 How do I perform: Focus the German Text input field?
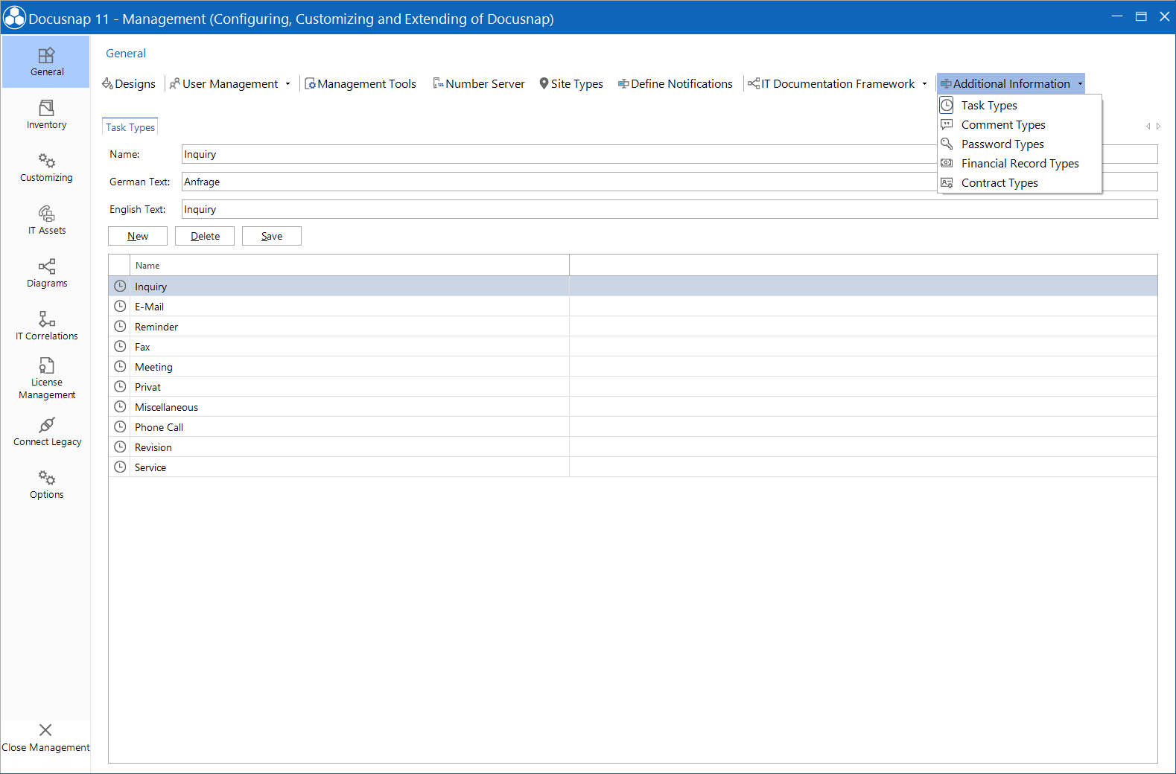tap(670, 182)
